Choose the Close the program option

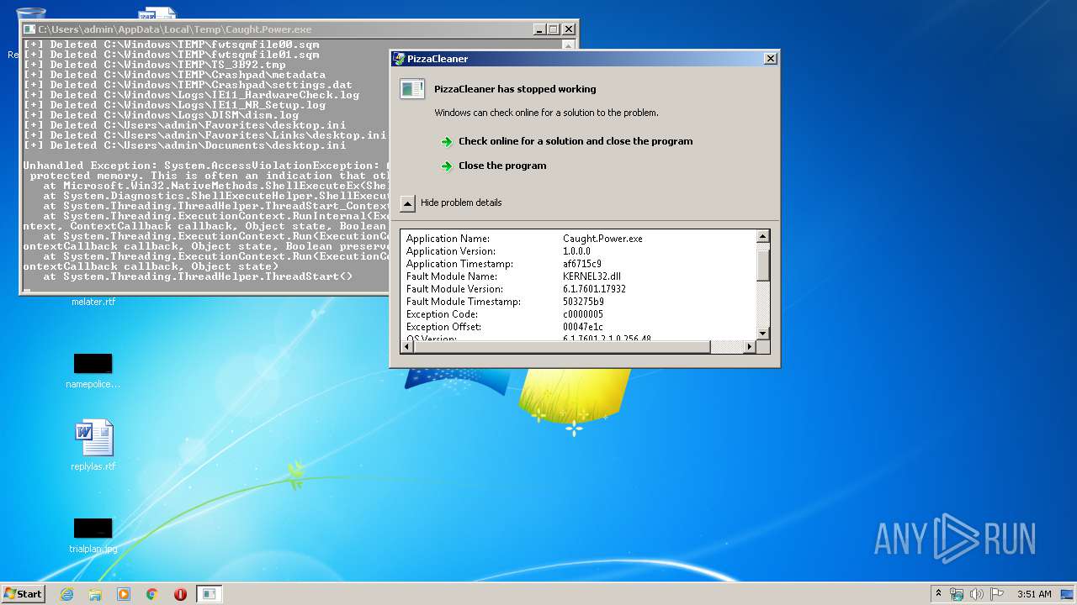(502, 166)
